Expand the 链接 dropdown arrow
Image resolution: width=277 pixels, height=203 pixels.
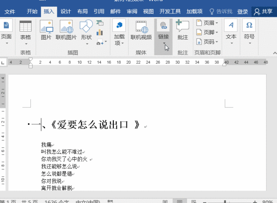(x=164, y=43)
